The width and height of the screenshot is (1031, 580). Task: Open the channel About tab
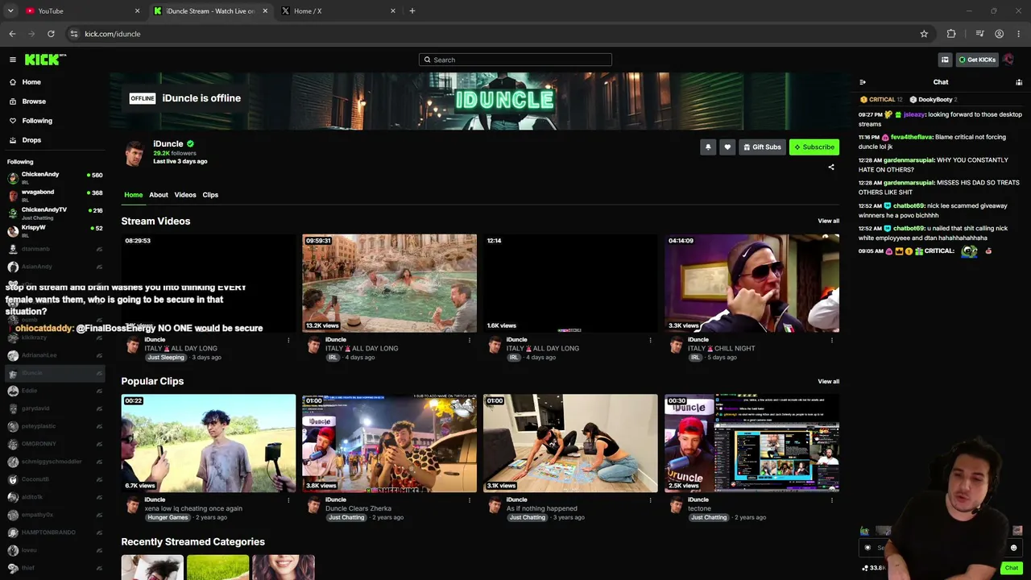click(159, 195)
